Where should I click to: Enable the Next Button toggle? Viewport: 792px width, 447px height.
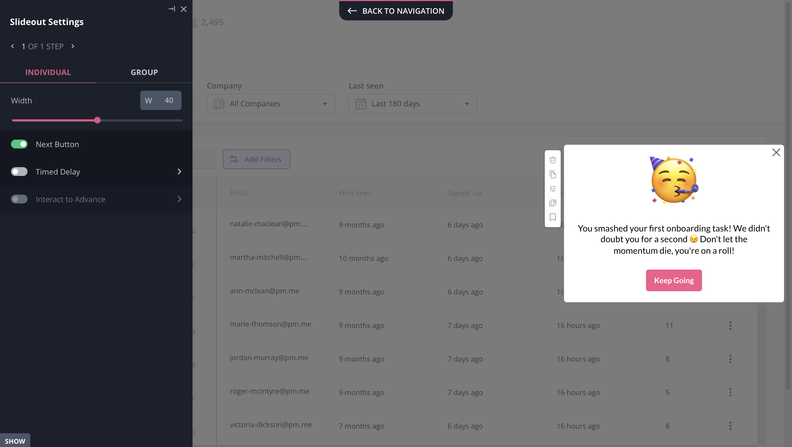click(x=19, y=144)
